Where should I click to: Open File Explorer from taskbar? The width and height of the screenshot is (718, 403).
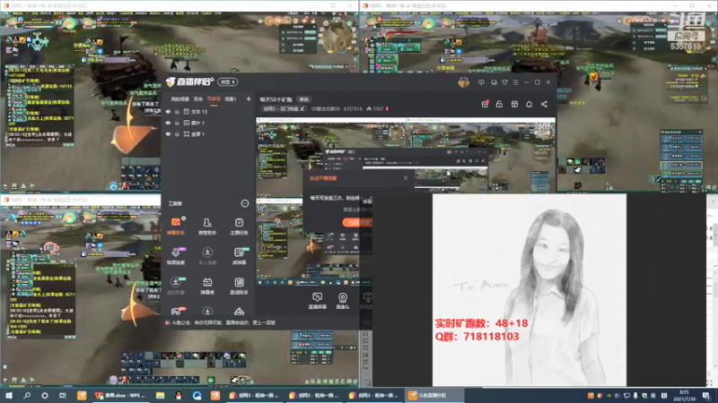tap(161, 395)
